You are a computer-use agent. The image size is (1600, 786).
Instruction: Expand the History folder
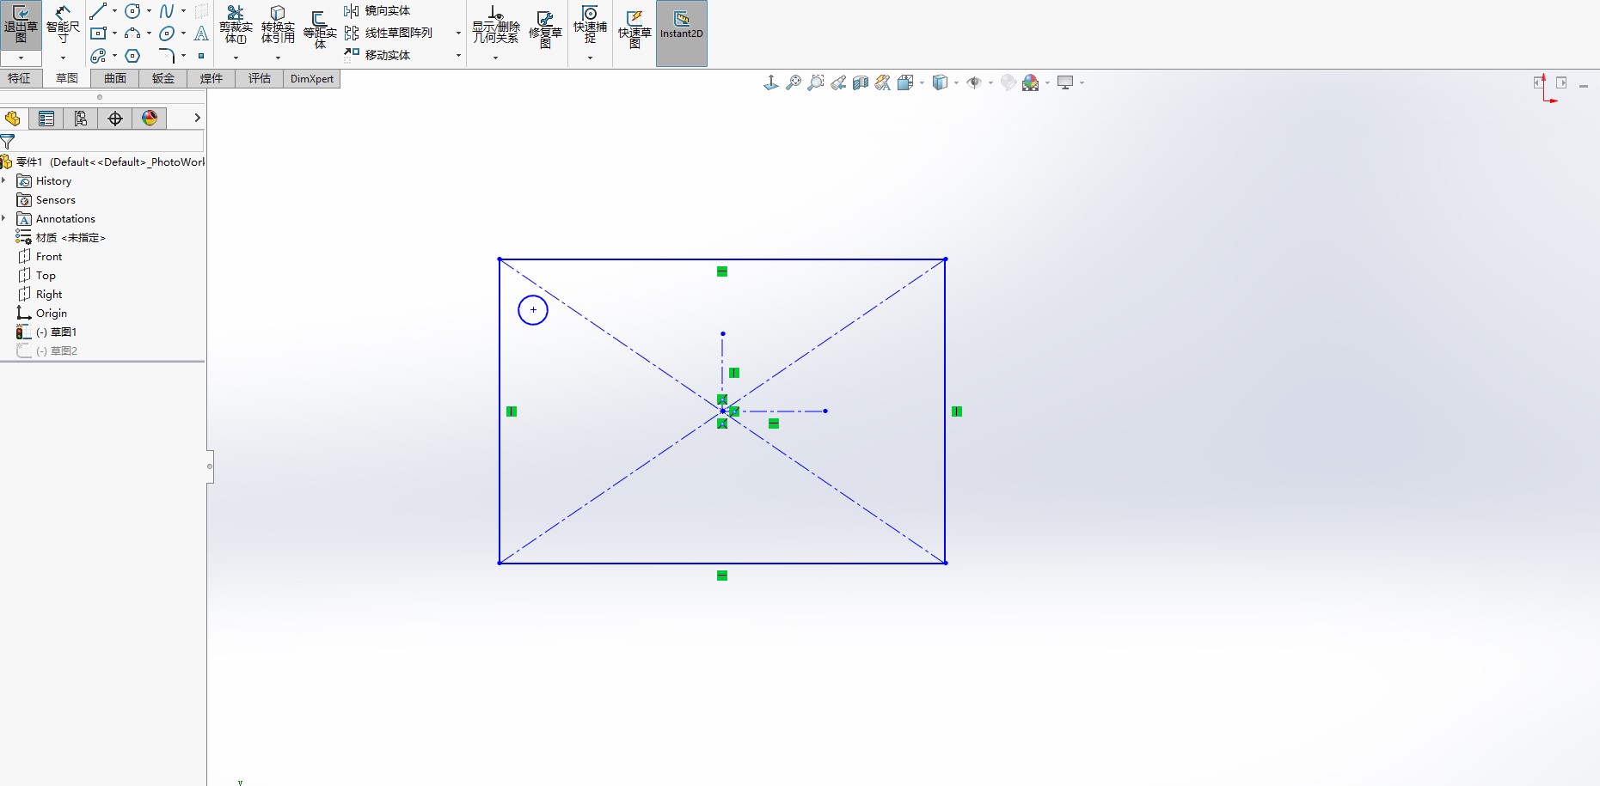tap(4, 180)
